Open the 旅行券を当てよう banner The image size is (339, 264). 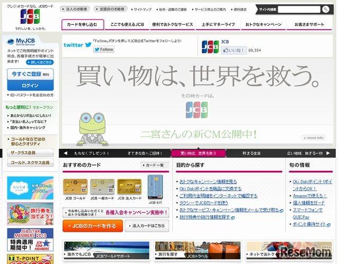(30, 214)
